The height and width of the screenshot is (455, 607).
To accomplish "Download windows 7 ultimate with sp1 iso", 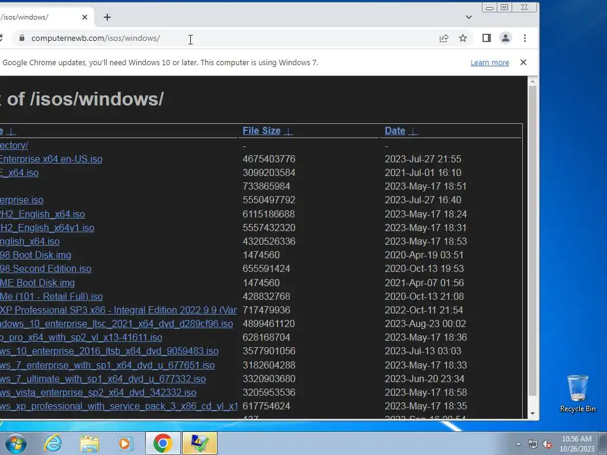I will click(103, 379).
